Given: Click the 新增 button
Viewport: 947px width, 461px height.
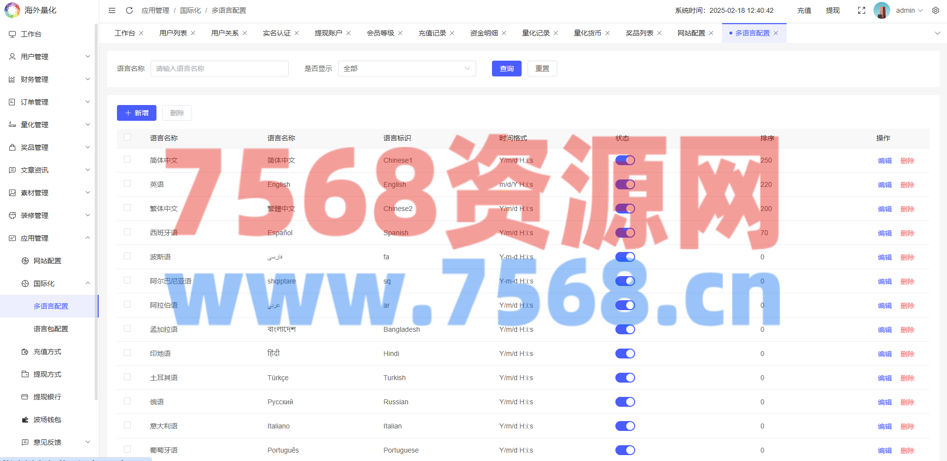Looking at the screenshot, I should 137,113.
